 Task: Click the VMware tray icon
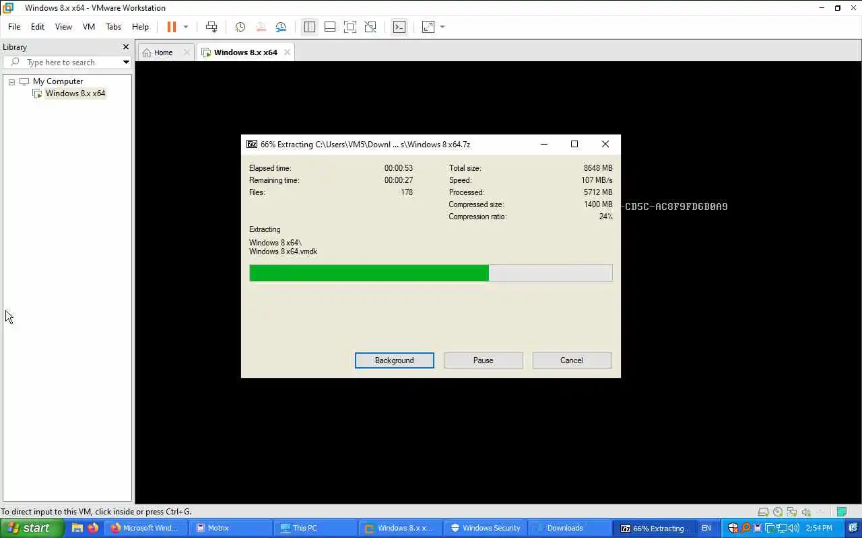(x=770, y=528)
